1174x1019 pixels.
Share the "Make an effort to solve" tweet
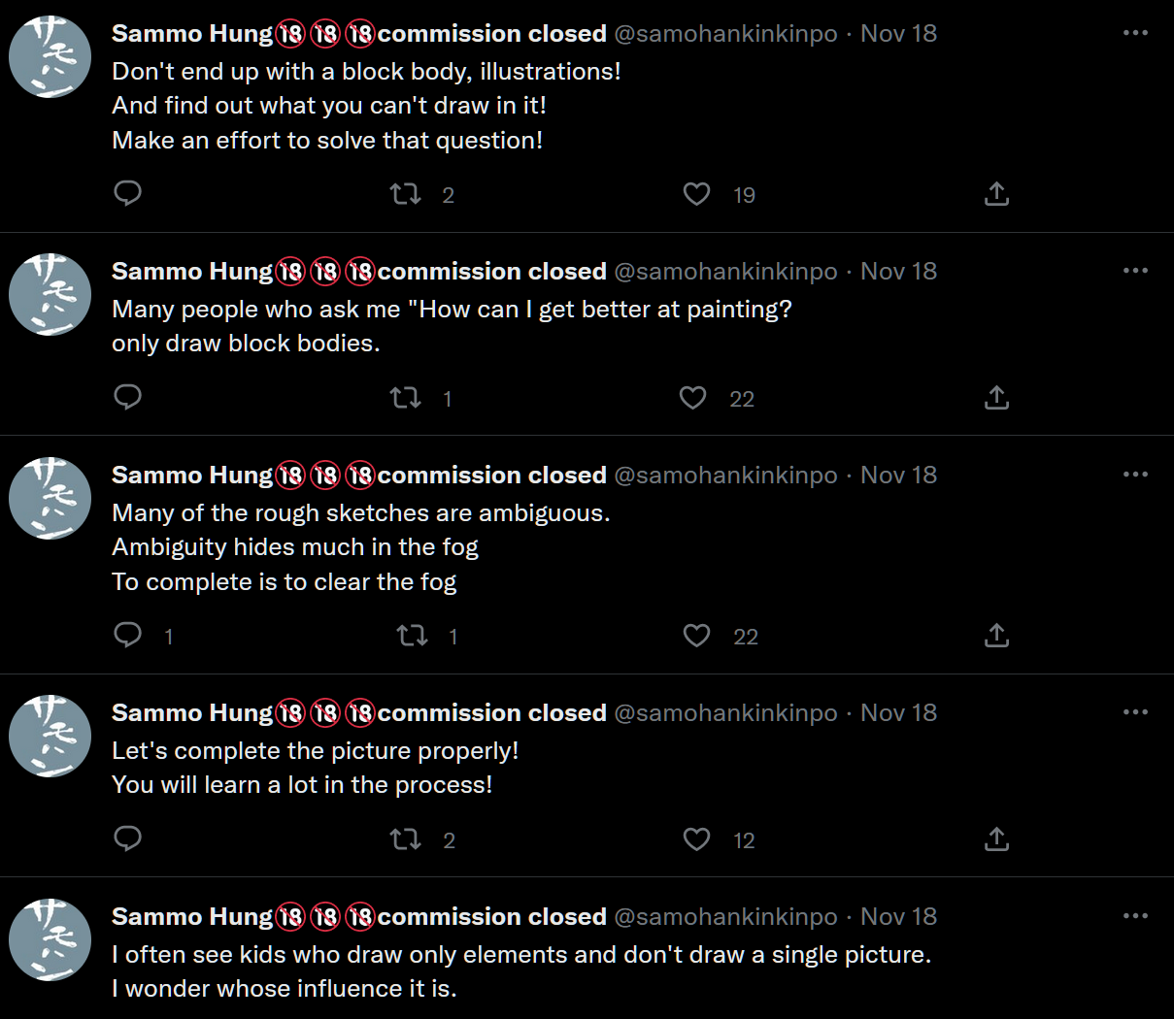pyautogui.click(x=996, y=194)
